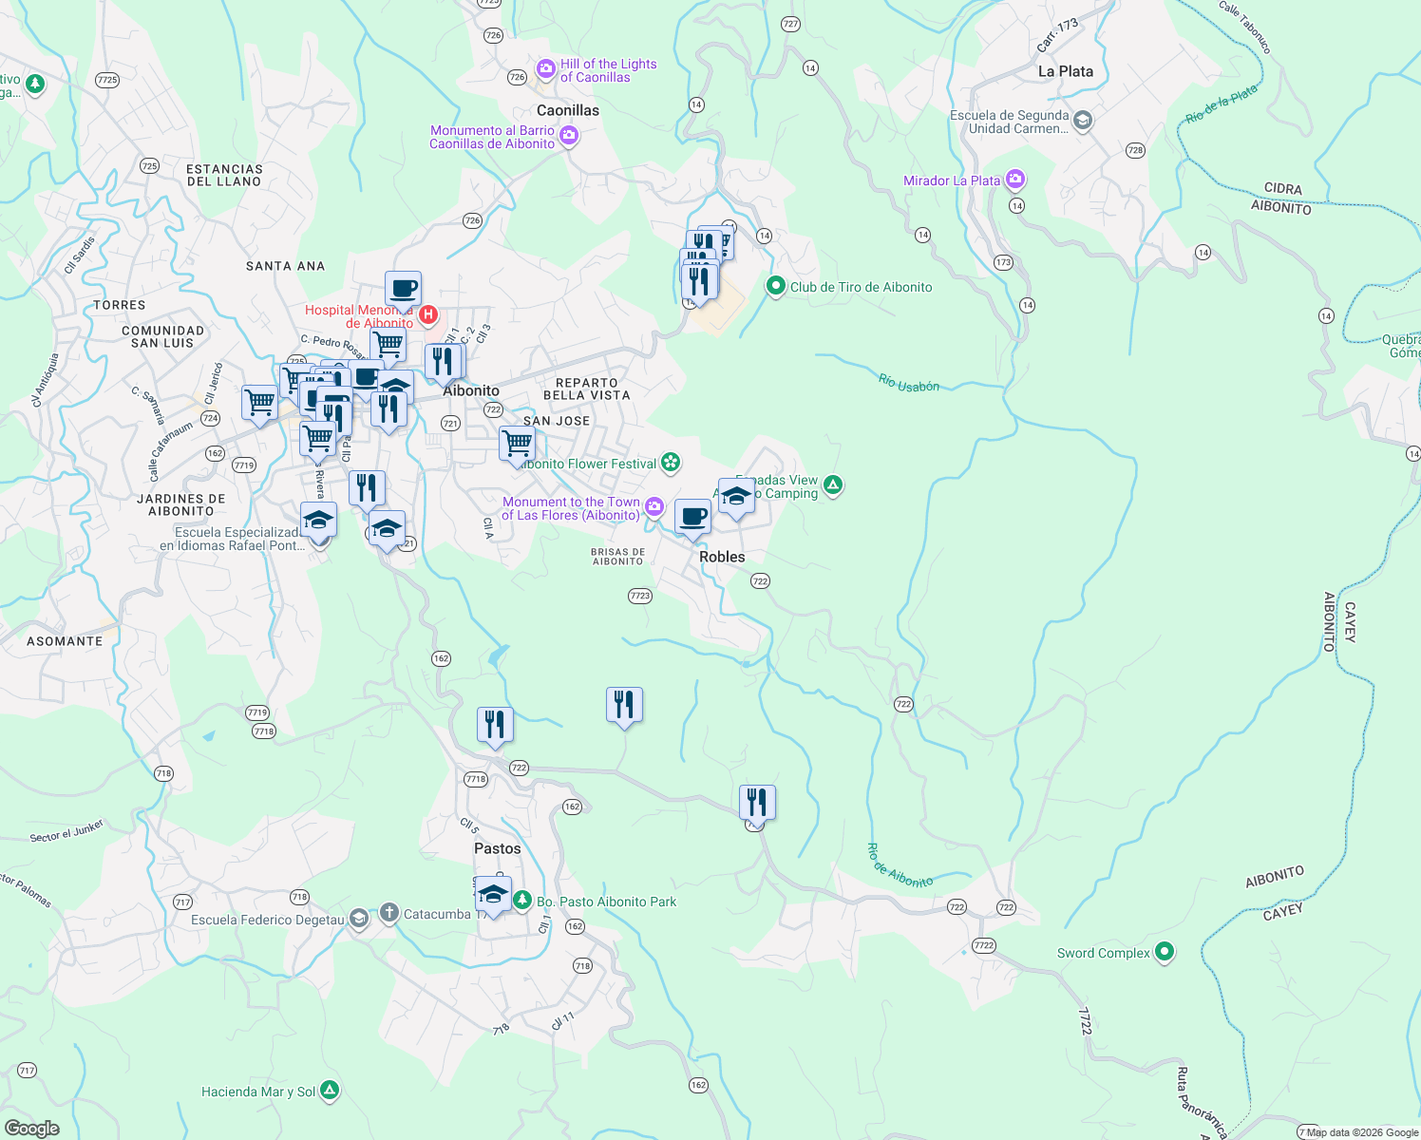Click the Caonillas place label
The height and width of the screenshot is (1140, 1421).
[568, 110]
